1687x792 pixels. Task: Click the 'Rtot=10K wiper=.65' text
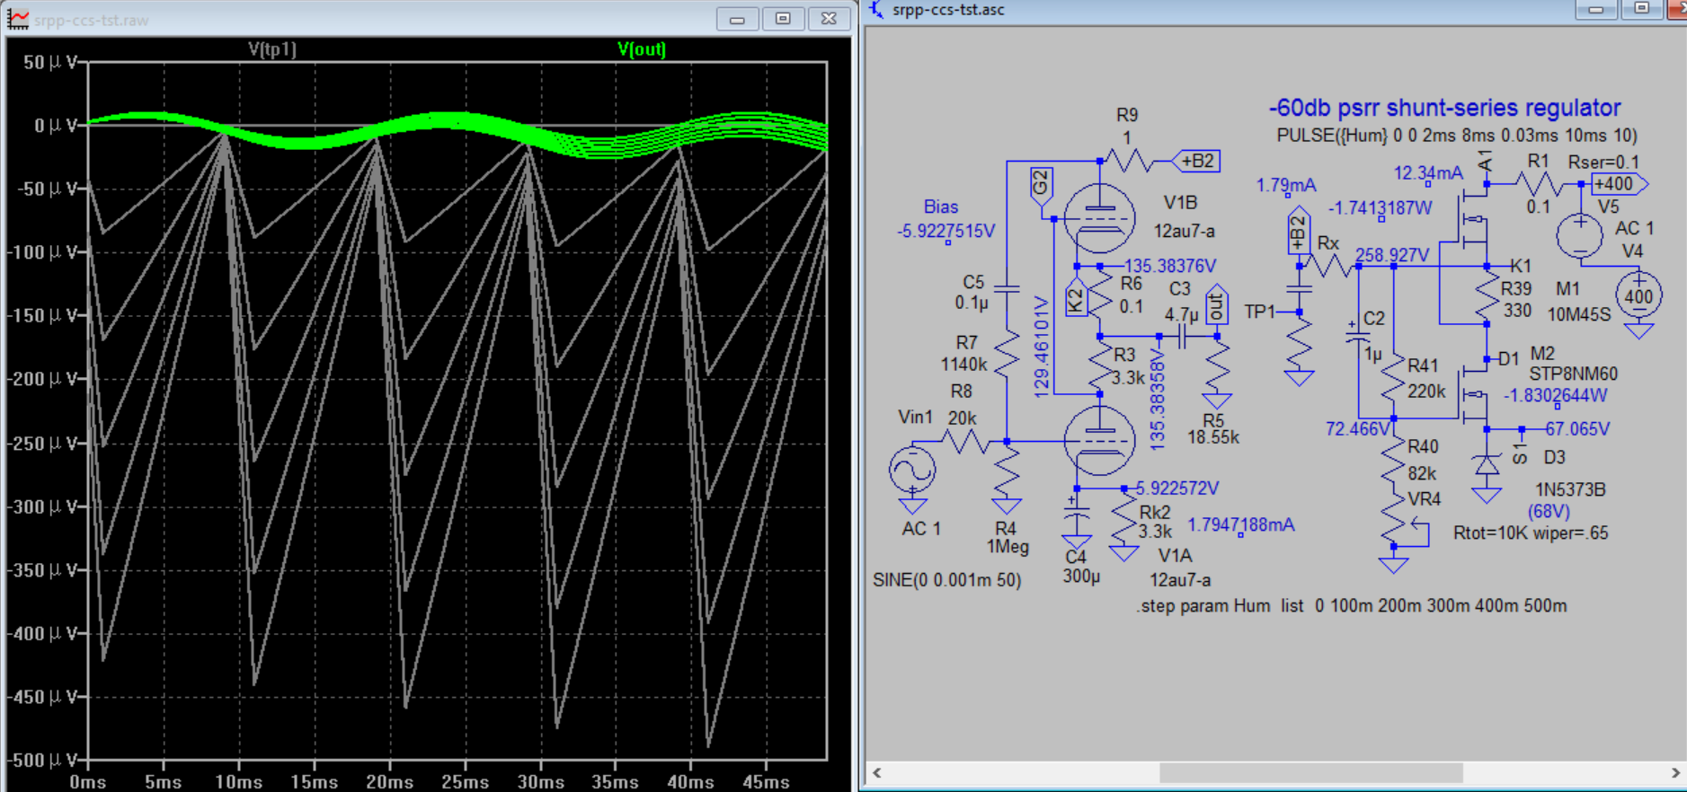click(x=1531, y=533)
